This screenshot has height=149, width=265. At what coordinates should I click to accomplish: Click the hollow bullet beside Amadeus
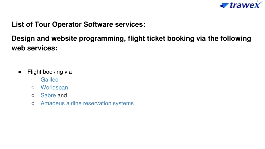tap(33, 103)
